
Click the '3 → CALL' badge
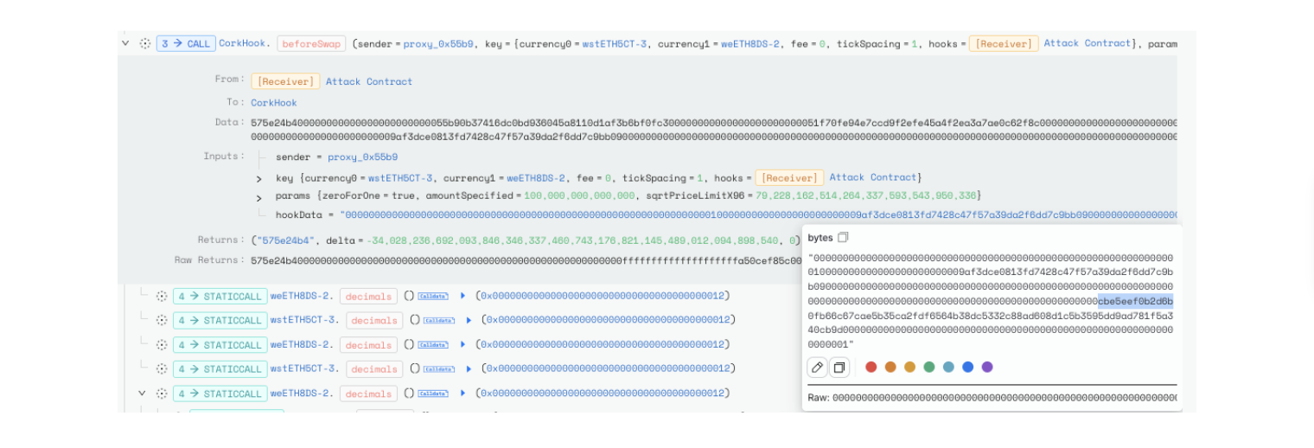pos(185,43)
